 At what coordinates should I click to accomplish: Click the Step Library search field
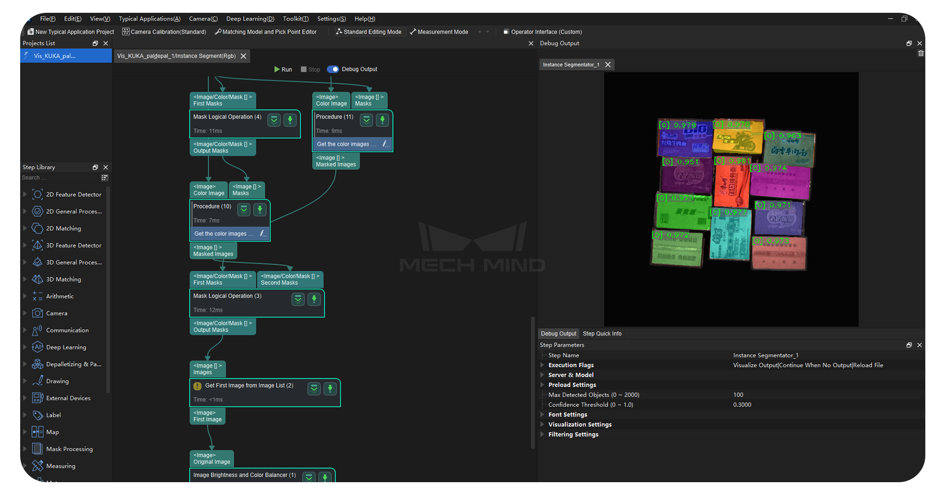(x=59, y=178)
